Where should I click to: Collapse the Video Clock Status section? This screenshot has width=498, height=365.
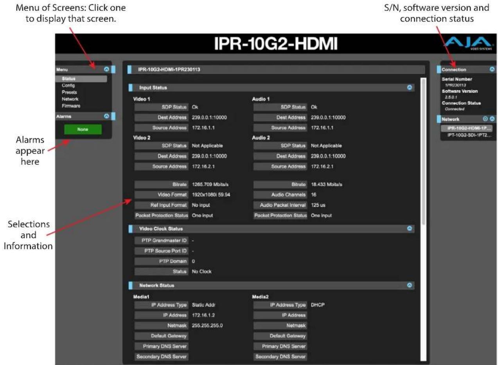point(410,228)
